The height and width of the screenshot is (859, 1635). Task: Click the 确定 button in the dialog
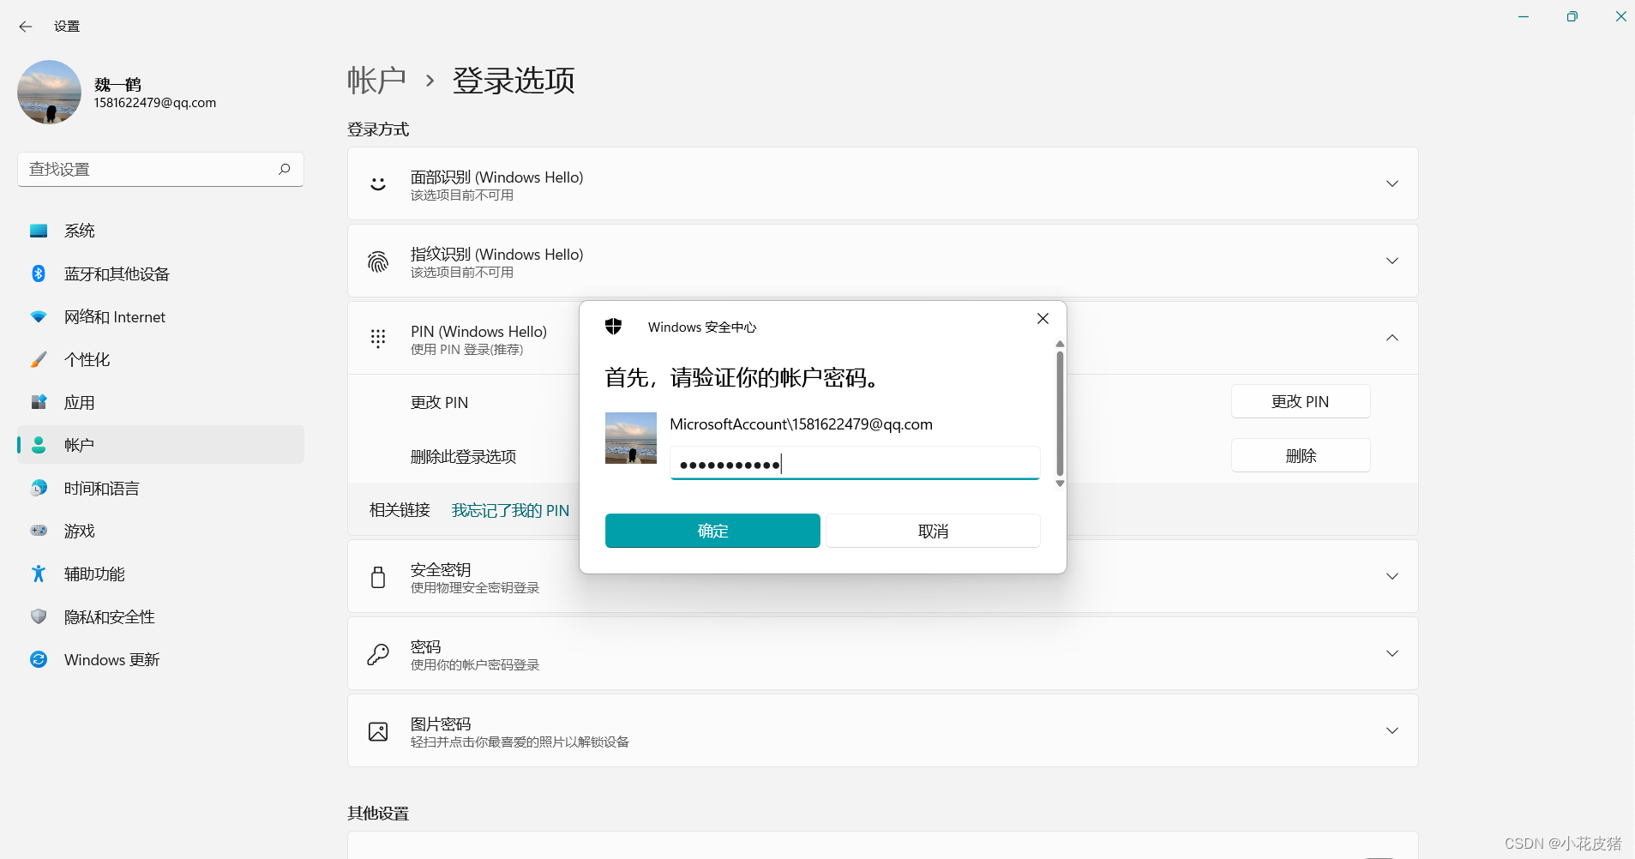coord(712,531)
